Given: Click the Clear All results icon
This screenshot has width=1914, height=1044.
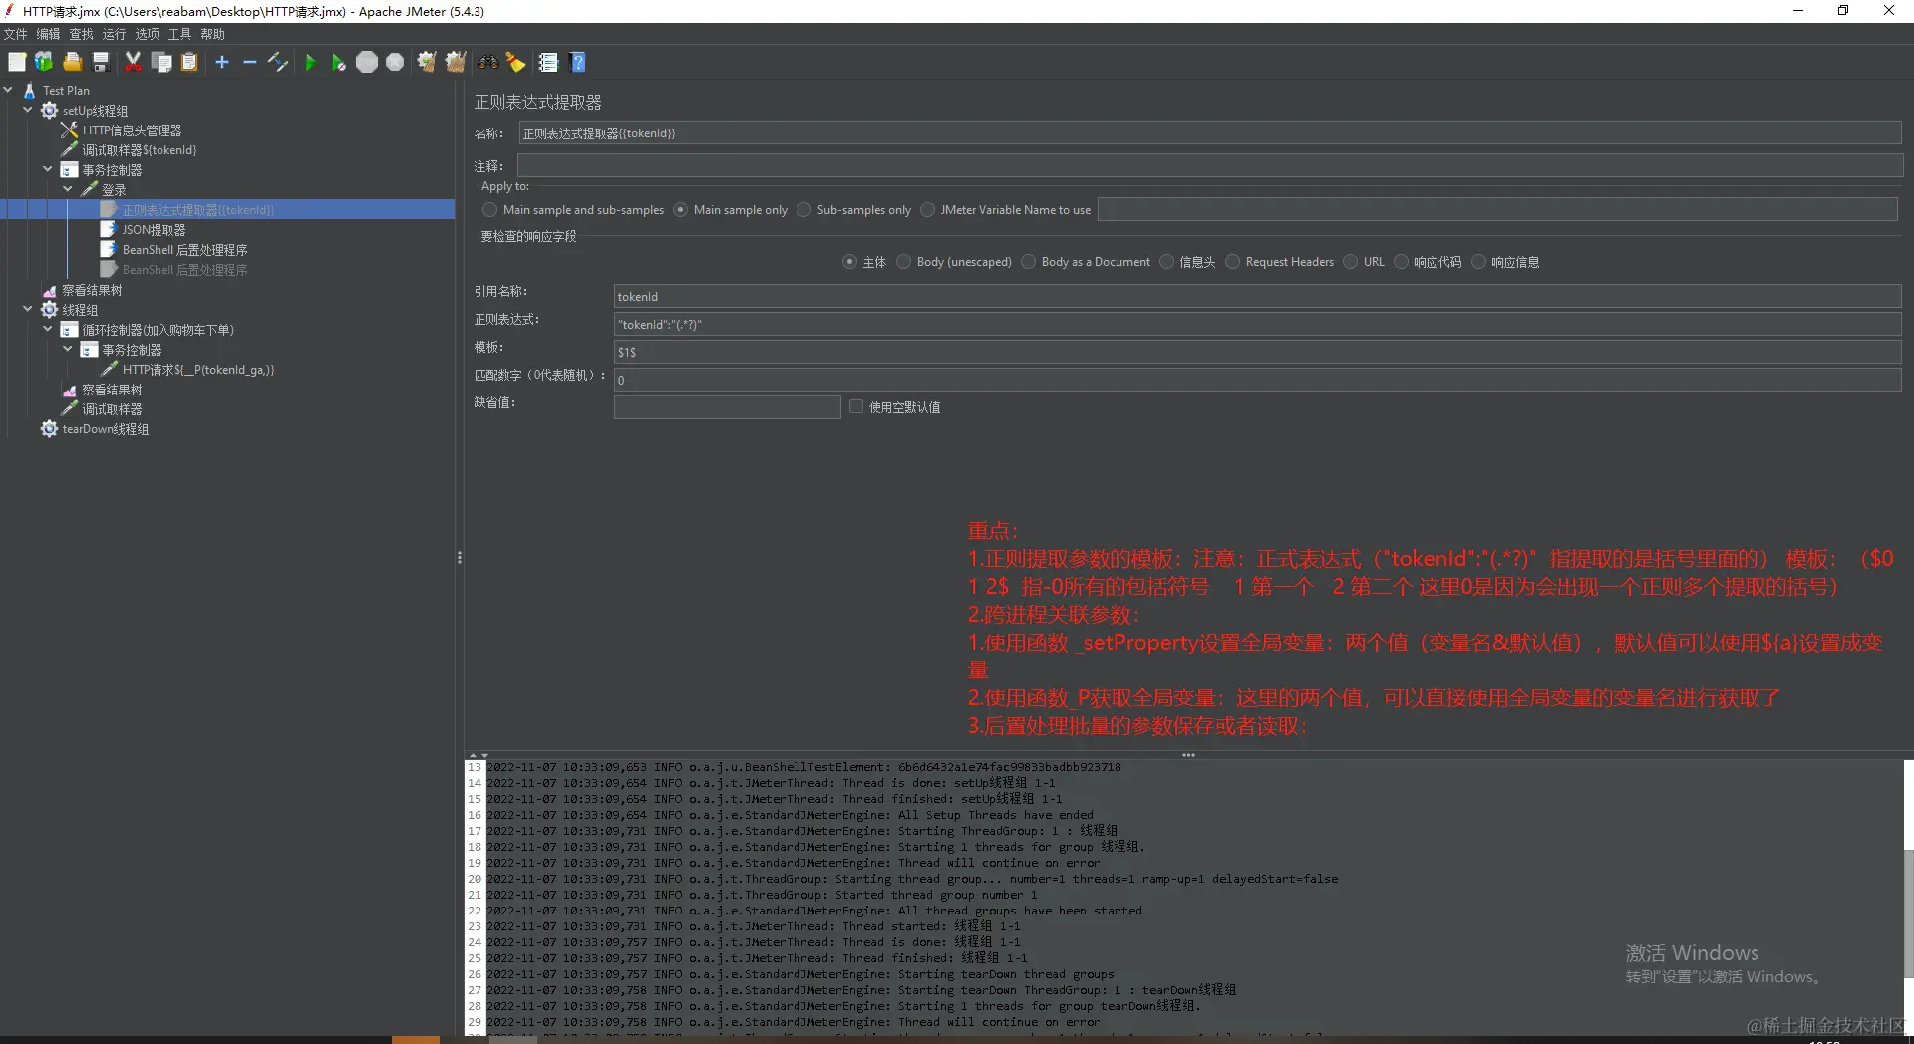Looking at the screenshot, I should click(x=456, y=62).
